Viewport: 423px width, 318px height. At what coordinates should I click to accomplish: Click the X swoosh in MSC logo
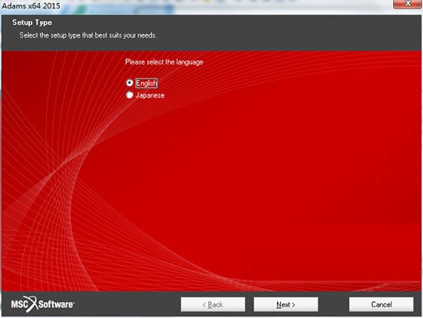pos(33,304)
